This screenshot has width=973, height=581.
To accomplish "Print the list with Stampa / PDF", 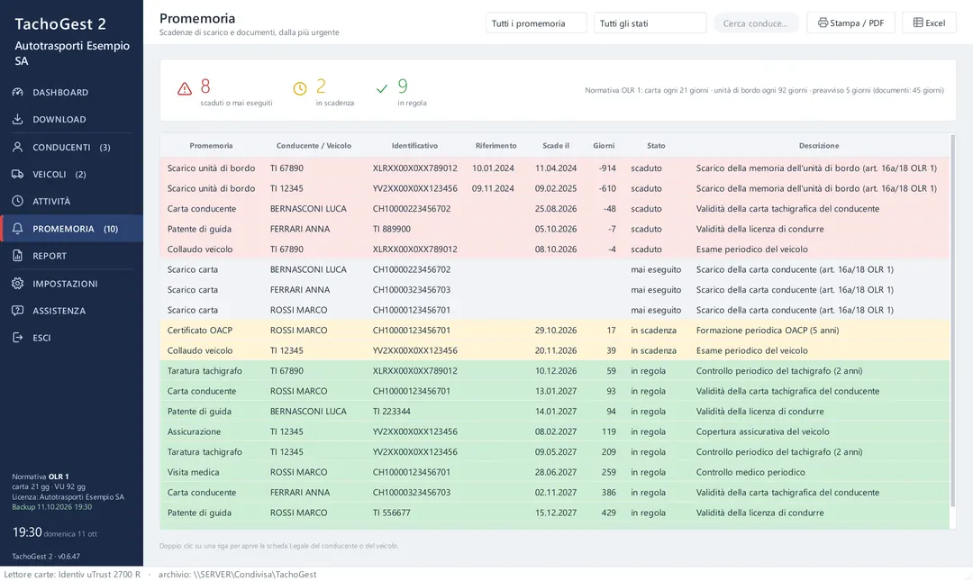I will click(850, 23).
